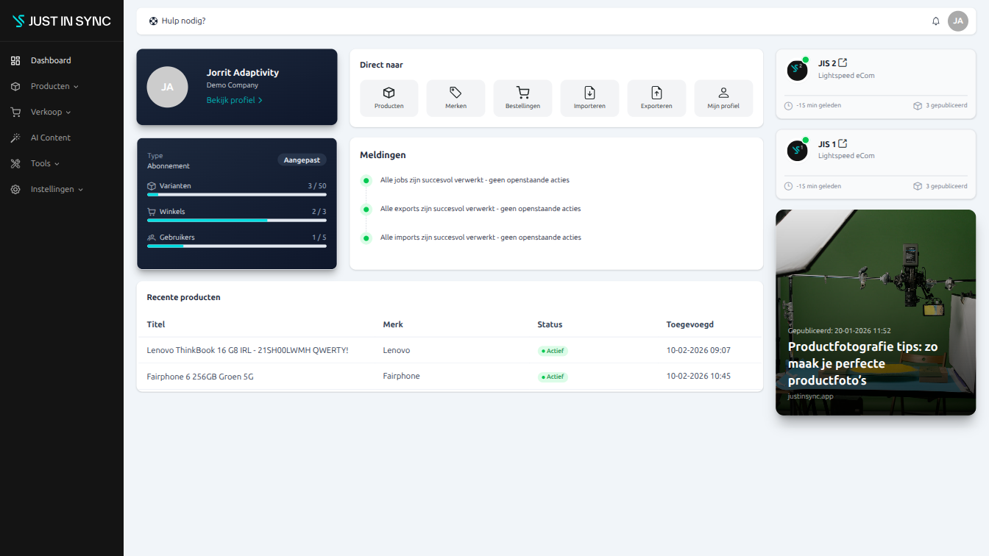This screenshot has width=989, height=556.
Task: Click the Bekijk profiel link
Action: [234, 99]
